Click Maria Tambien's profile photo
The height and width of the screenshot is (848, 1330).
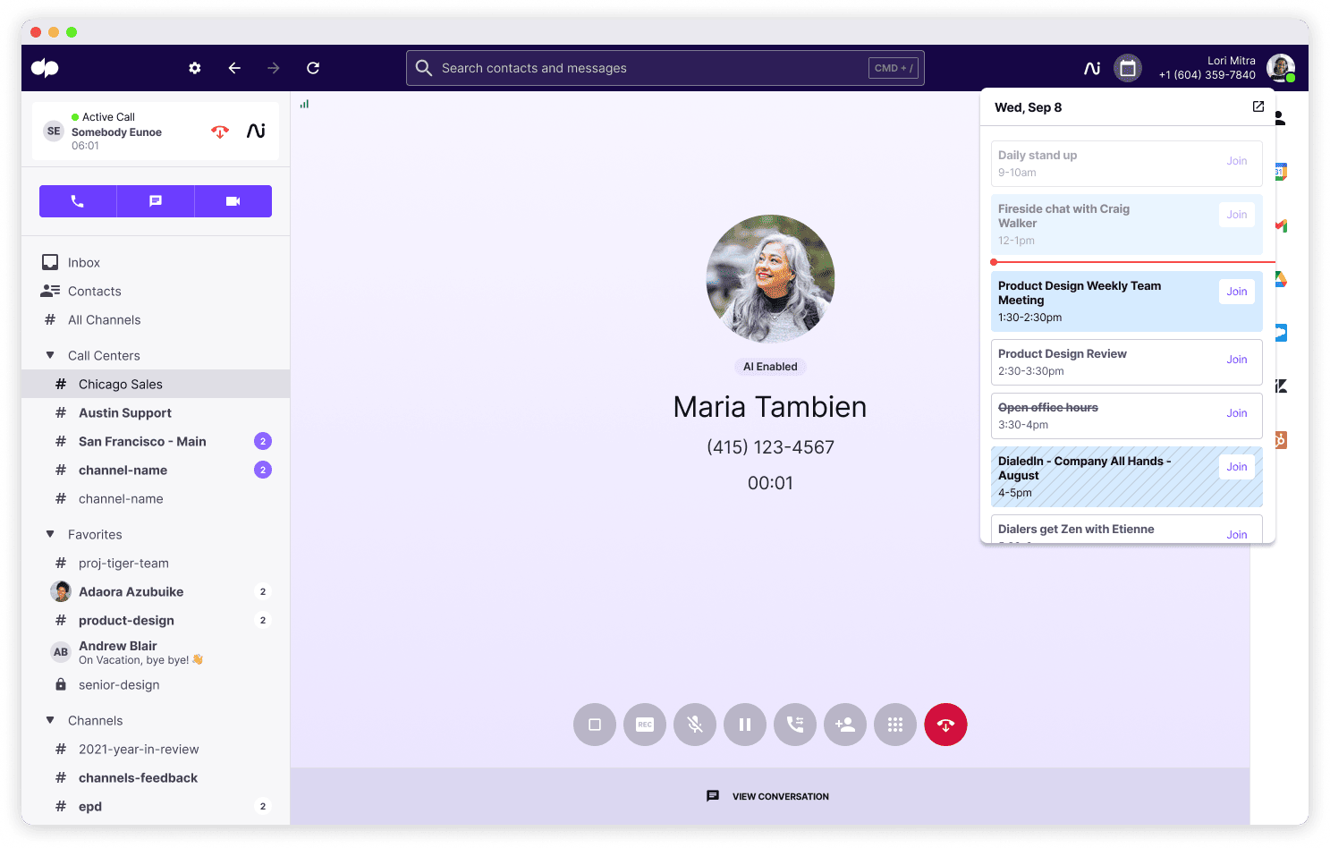point(770,279)
